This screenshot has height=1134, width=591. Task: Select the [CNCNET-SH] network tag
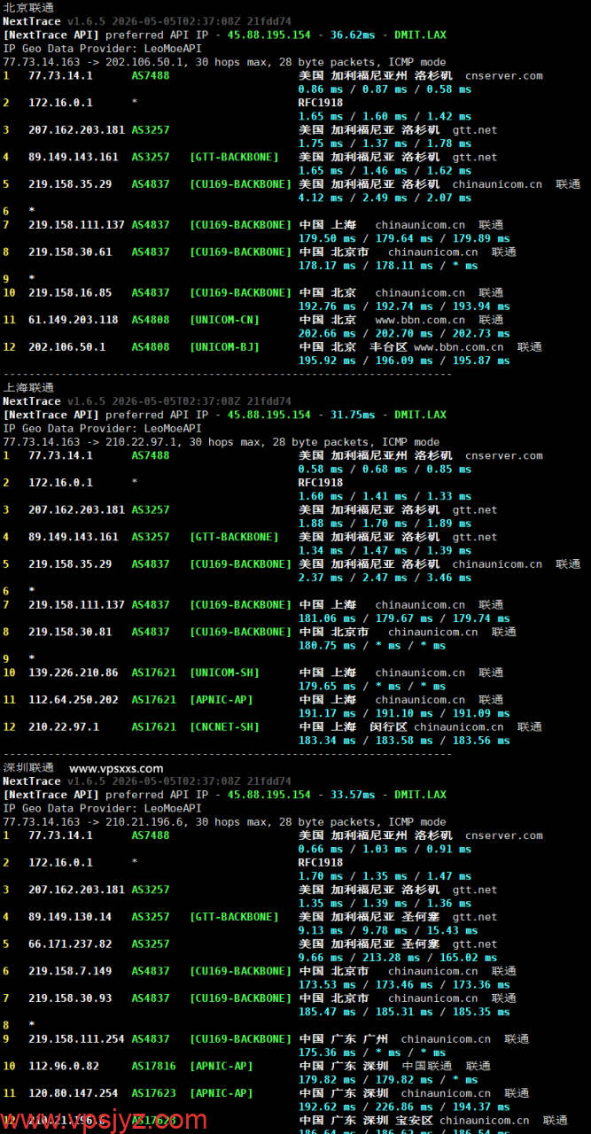pos(225,727)
